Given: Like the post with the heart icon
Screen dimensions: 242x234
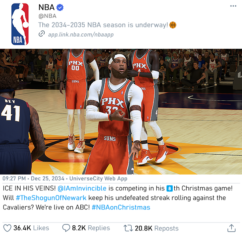Looking at the screenshot, I should pyautogui.click(x=7, y=228).
